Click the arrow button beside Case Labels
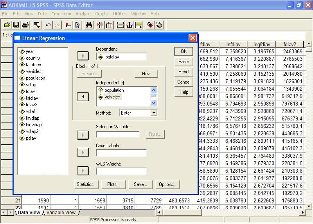Image resolution: width=313 pixels, height=224 pixels. pyautogui.click(x=83, y=153)
